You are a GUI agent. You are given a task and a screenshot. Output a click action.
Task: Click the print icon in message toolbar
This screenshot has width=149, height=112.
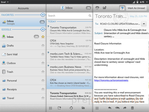click(x=97, y=8)
